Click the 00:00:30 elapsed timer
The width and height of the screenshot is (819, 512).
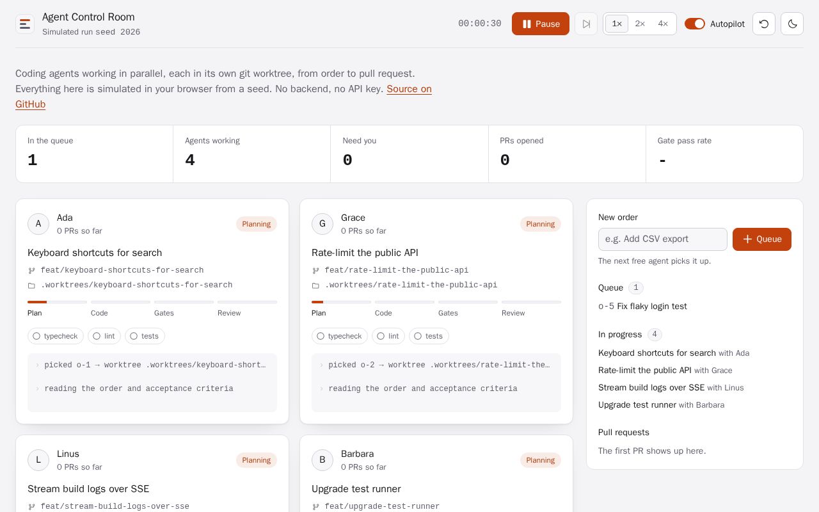[480, 24]
